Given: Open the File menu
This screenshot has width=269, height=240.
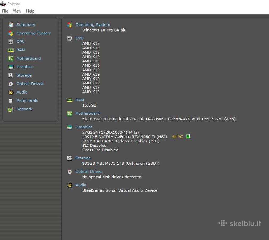Looking at the screenshot, I should point(5,11).
